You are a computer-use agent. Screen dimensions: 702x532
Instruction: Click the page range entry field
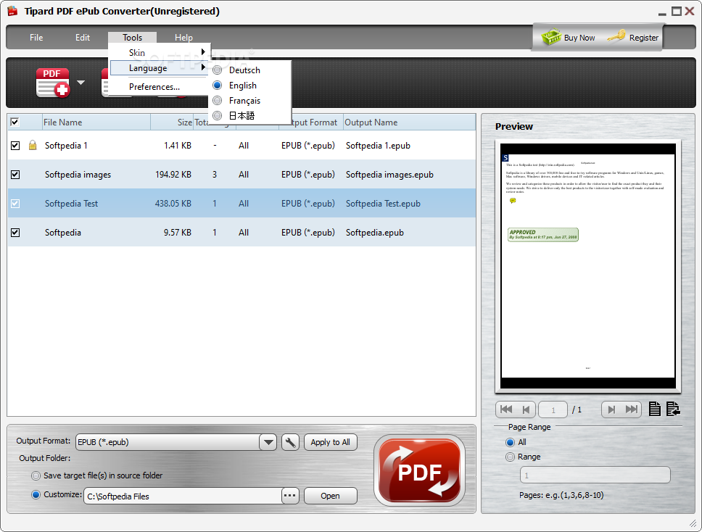pyautogui.click(x=595, y=475)
